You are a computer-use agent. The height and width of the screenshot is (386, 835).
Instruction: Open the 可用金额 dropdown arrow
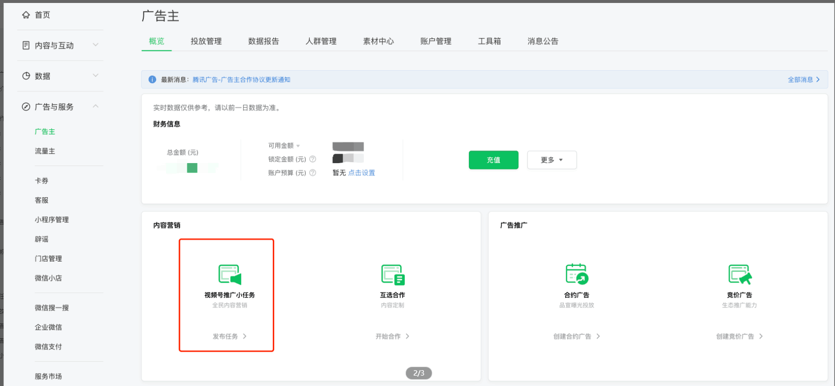click(x=298, y=146)
